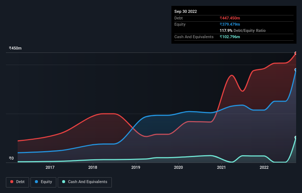Image resolution: width=302 pixels, height=193 pixels.
Task: Click the ₹0 y-axis label
Action: tap(11, 158)
